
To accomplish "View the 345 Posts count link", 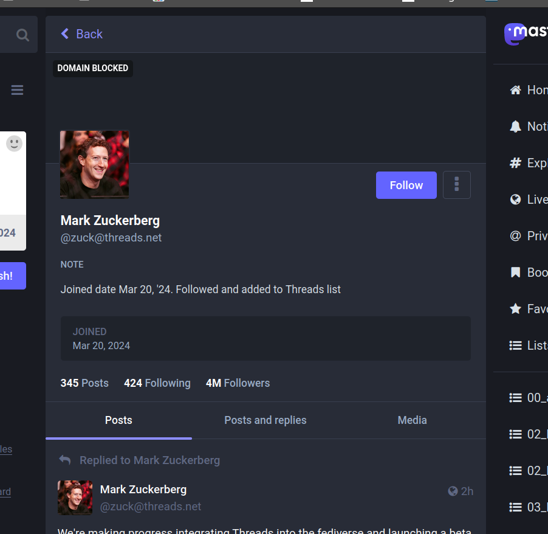I will (84, 383).
